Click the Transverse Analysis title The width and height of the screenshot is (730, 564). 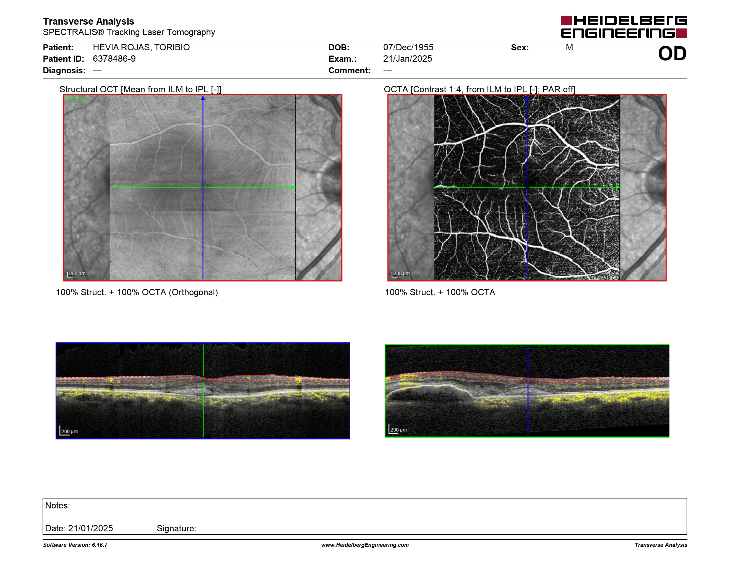(88, 21)
